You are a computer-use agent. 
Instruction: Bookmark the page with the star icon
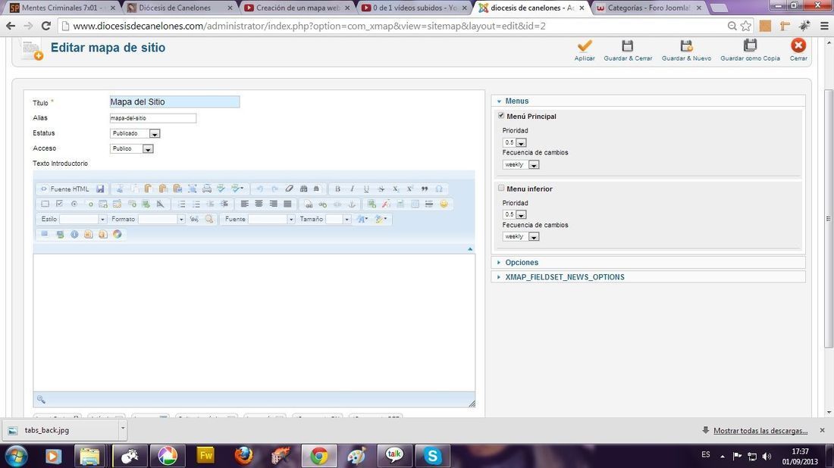(746, 26)
